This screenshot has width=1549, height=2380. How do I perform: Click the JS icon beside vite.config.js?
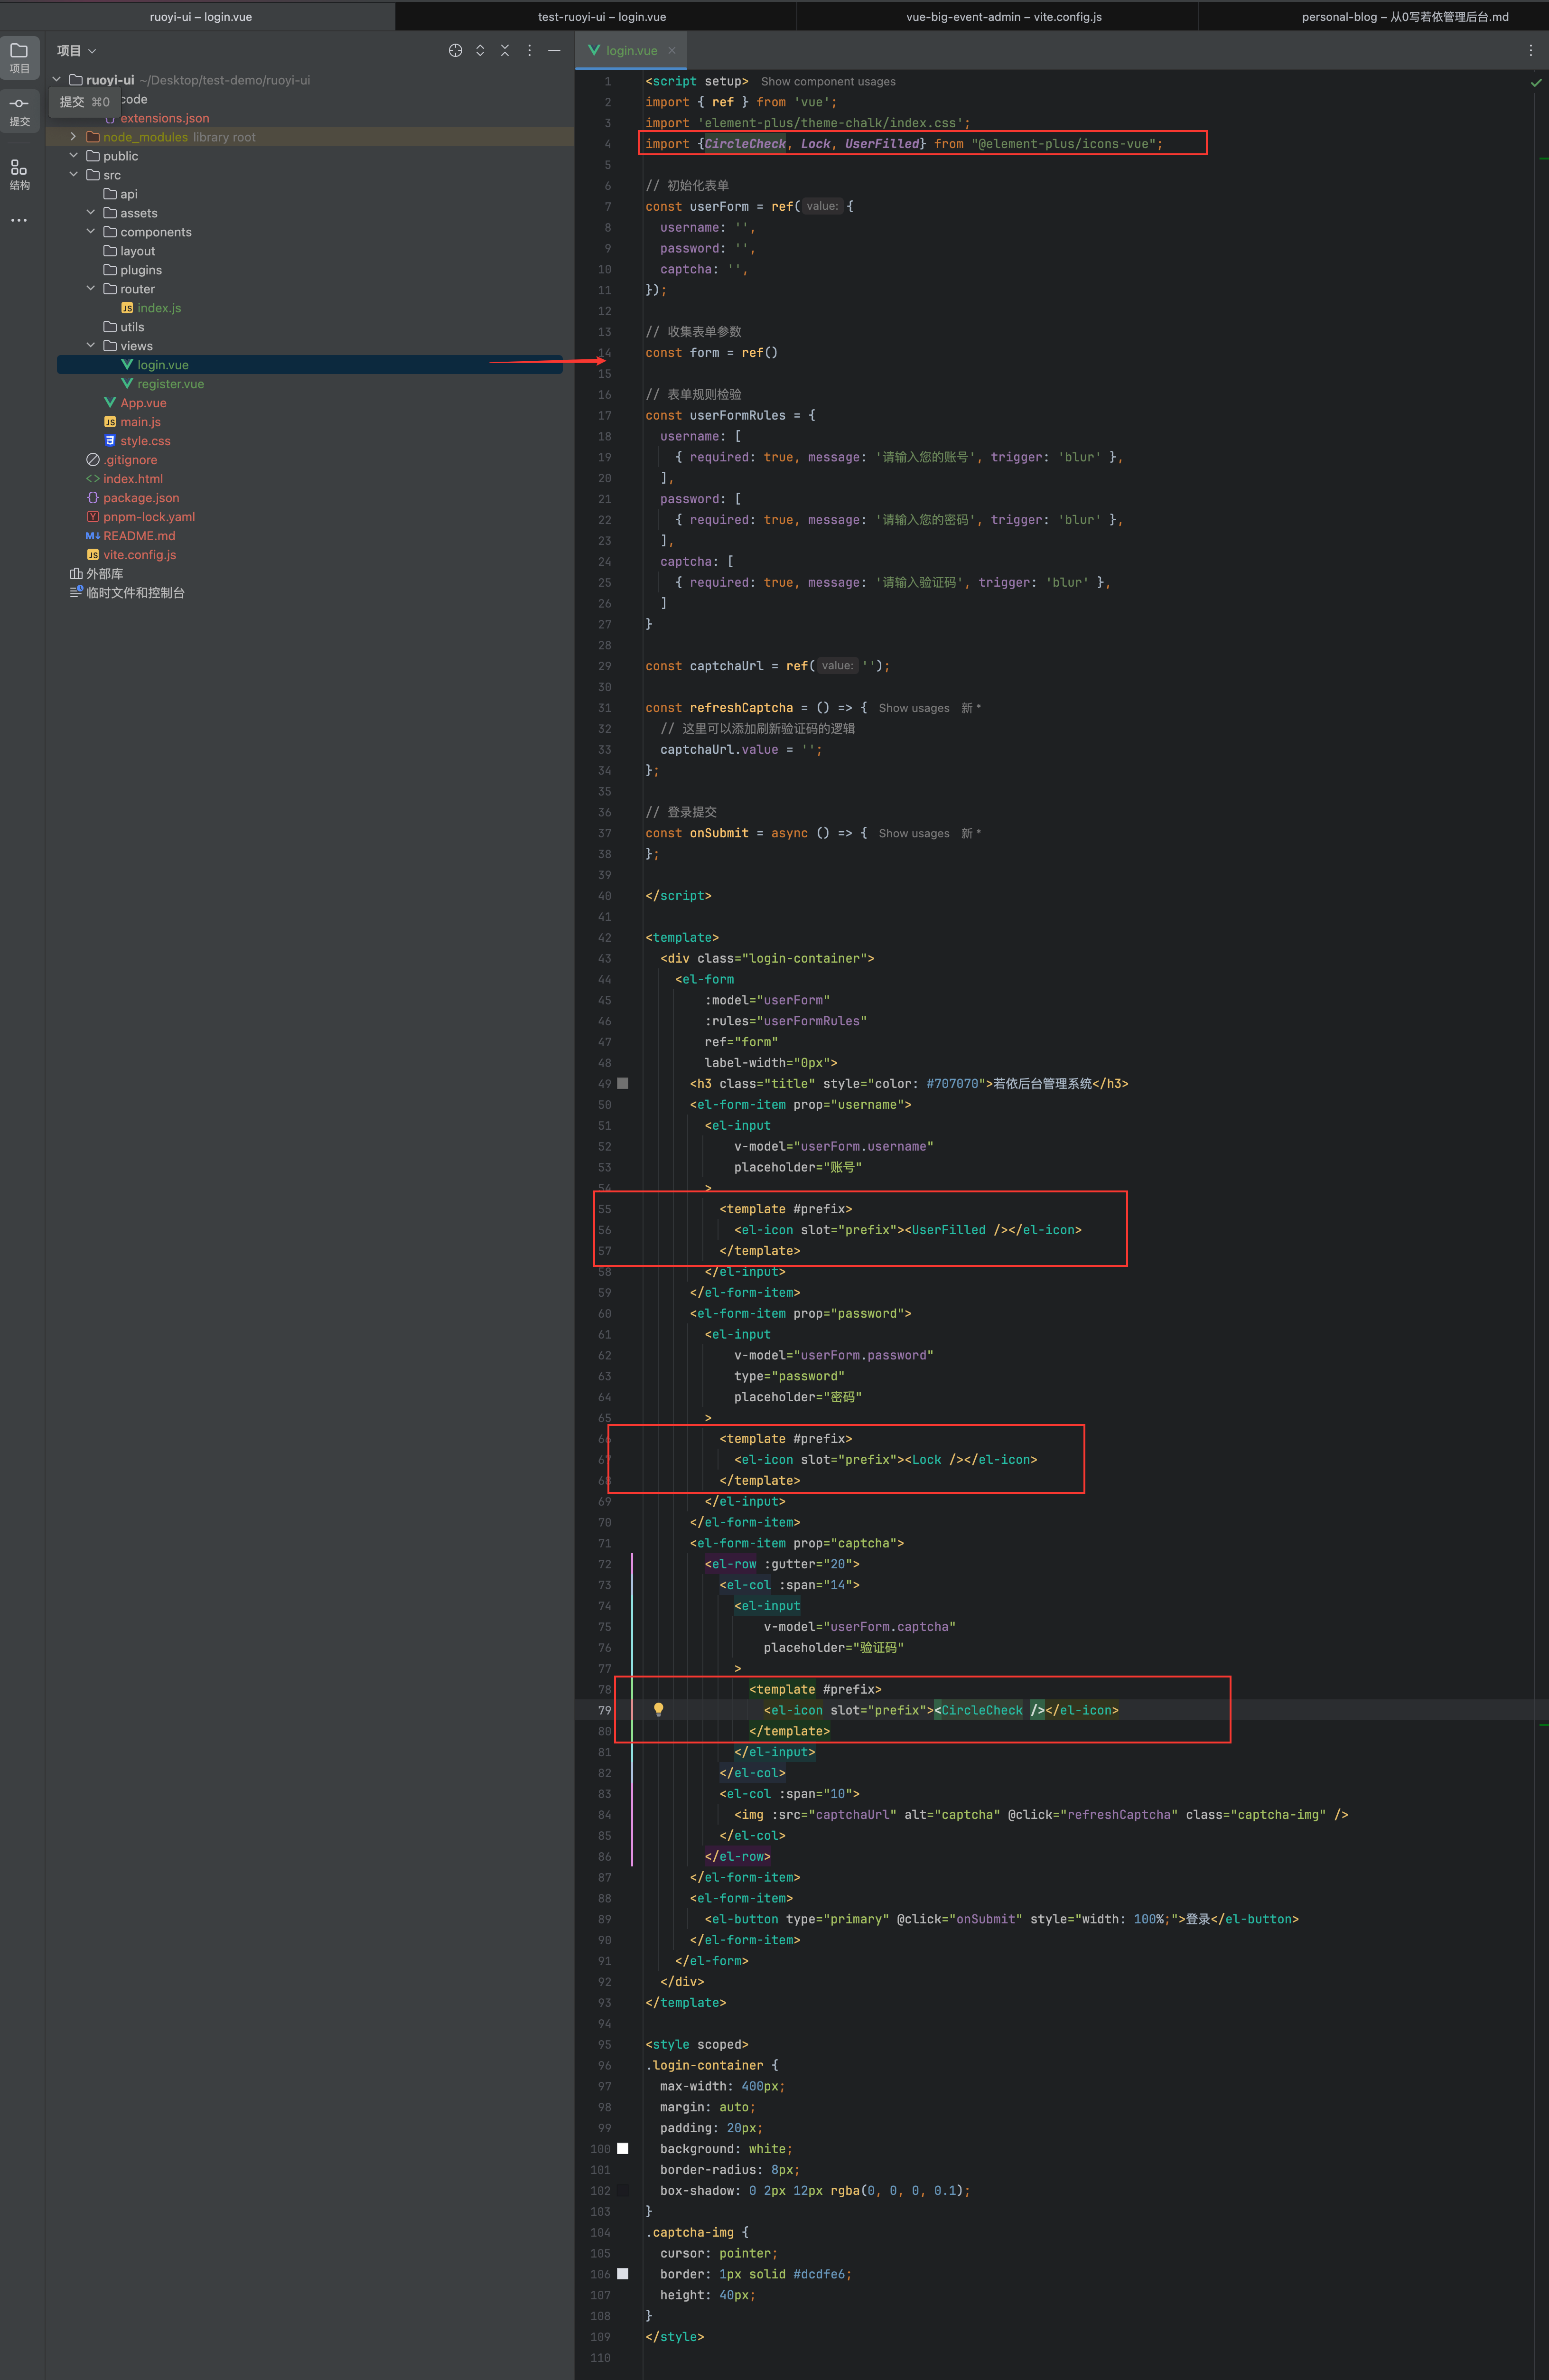[x=93, y=554]
